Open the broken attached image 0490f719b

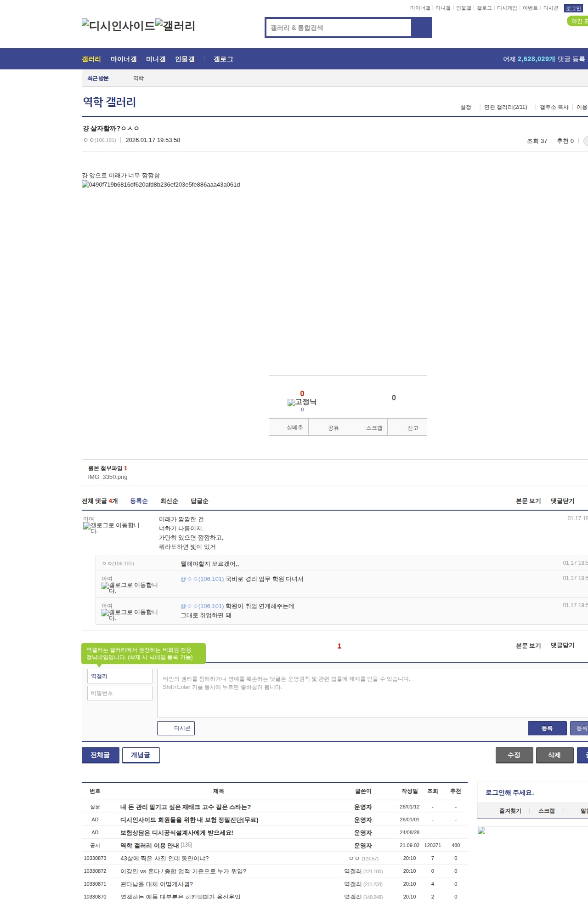tap(161, 184)
